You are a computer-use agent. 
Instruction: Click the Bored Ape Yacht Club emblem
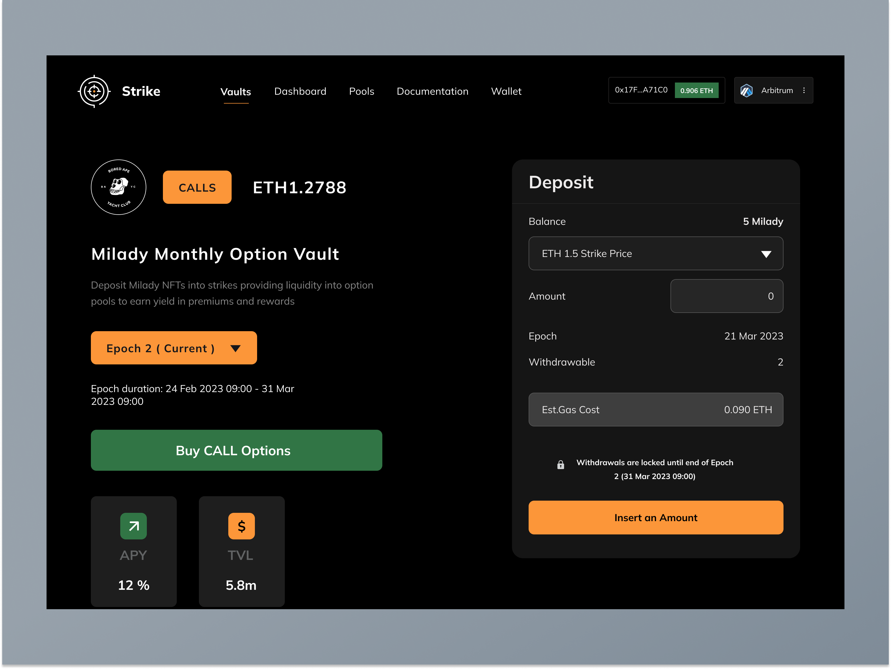(x=118, y=187)
